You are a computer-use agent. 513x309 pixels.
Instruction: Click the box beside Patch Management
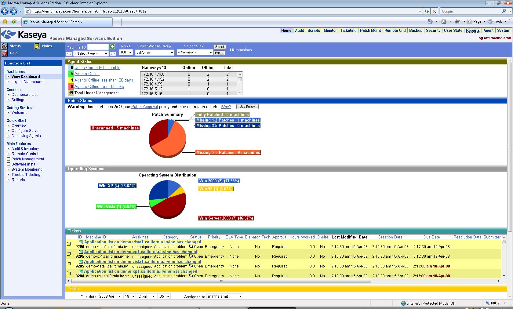point(9,159)
